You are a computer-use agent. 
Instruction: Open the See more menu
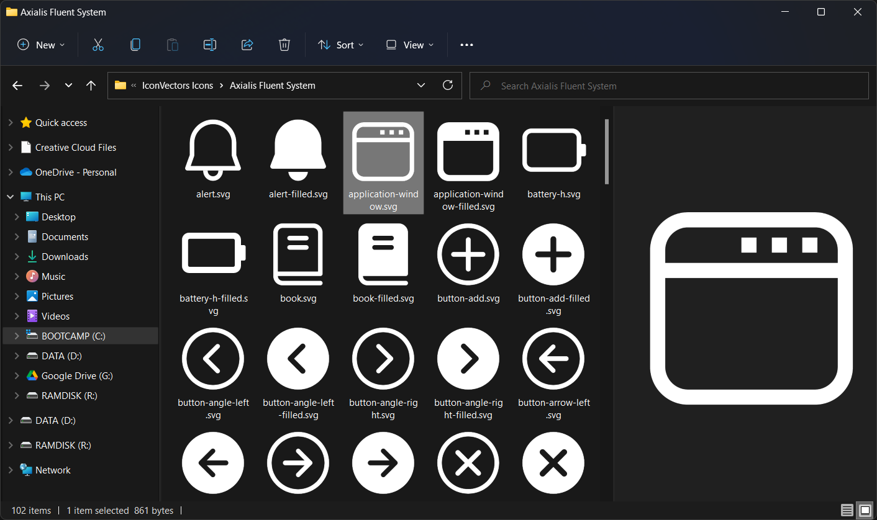pos(466,44)
